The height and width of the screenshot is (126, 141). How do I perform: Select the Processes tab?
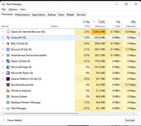tap(7, 14)
